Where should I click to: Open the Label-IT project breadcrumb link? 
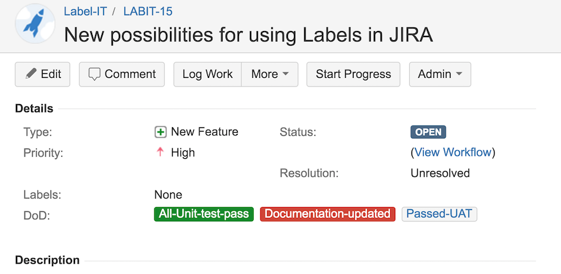pyautogui.click(x=85, y=11)
